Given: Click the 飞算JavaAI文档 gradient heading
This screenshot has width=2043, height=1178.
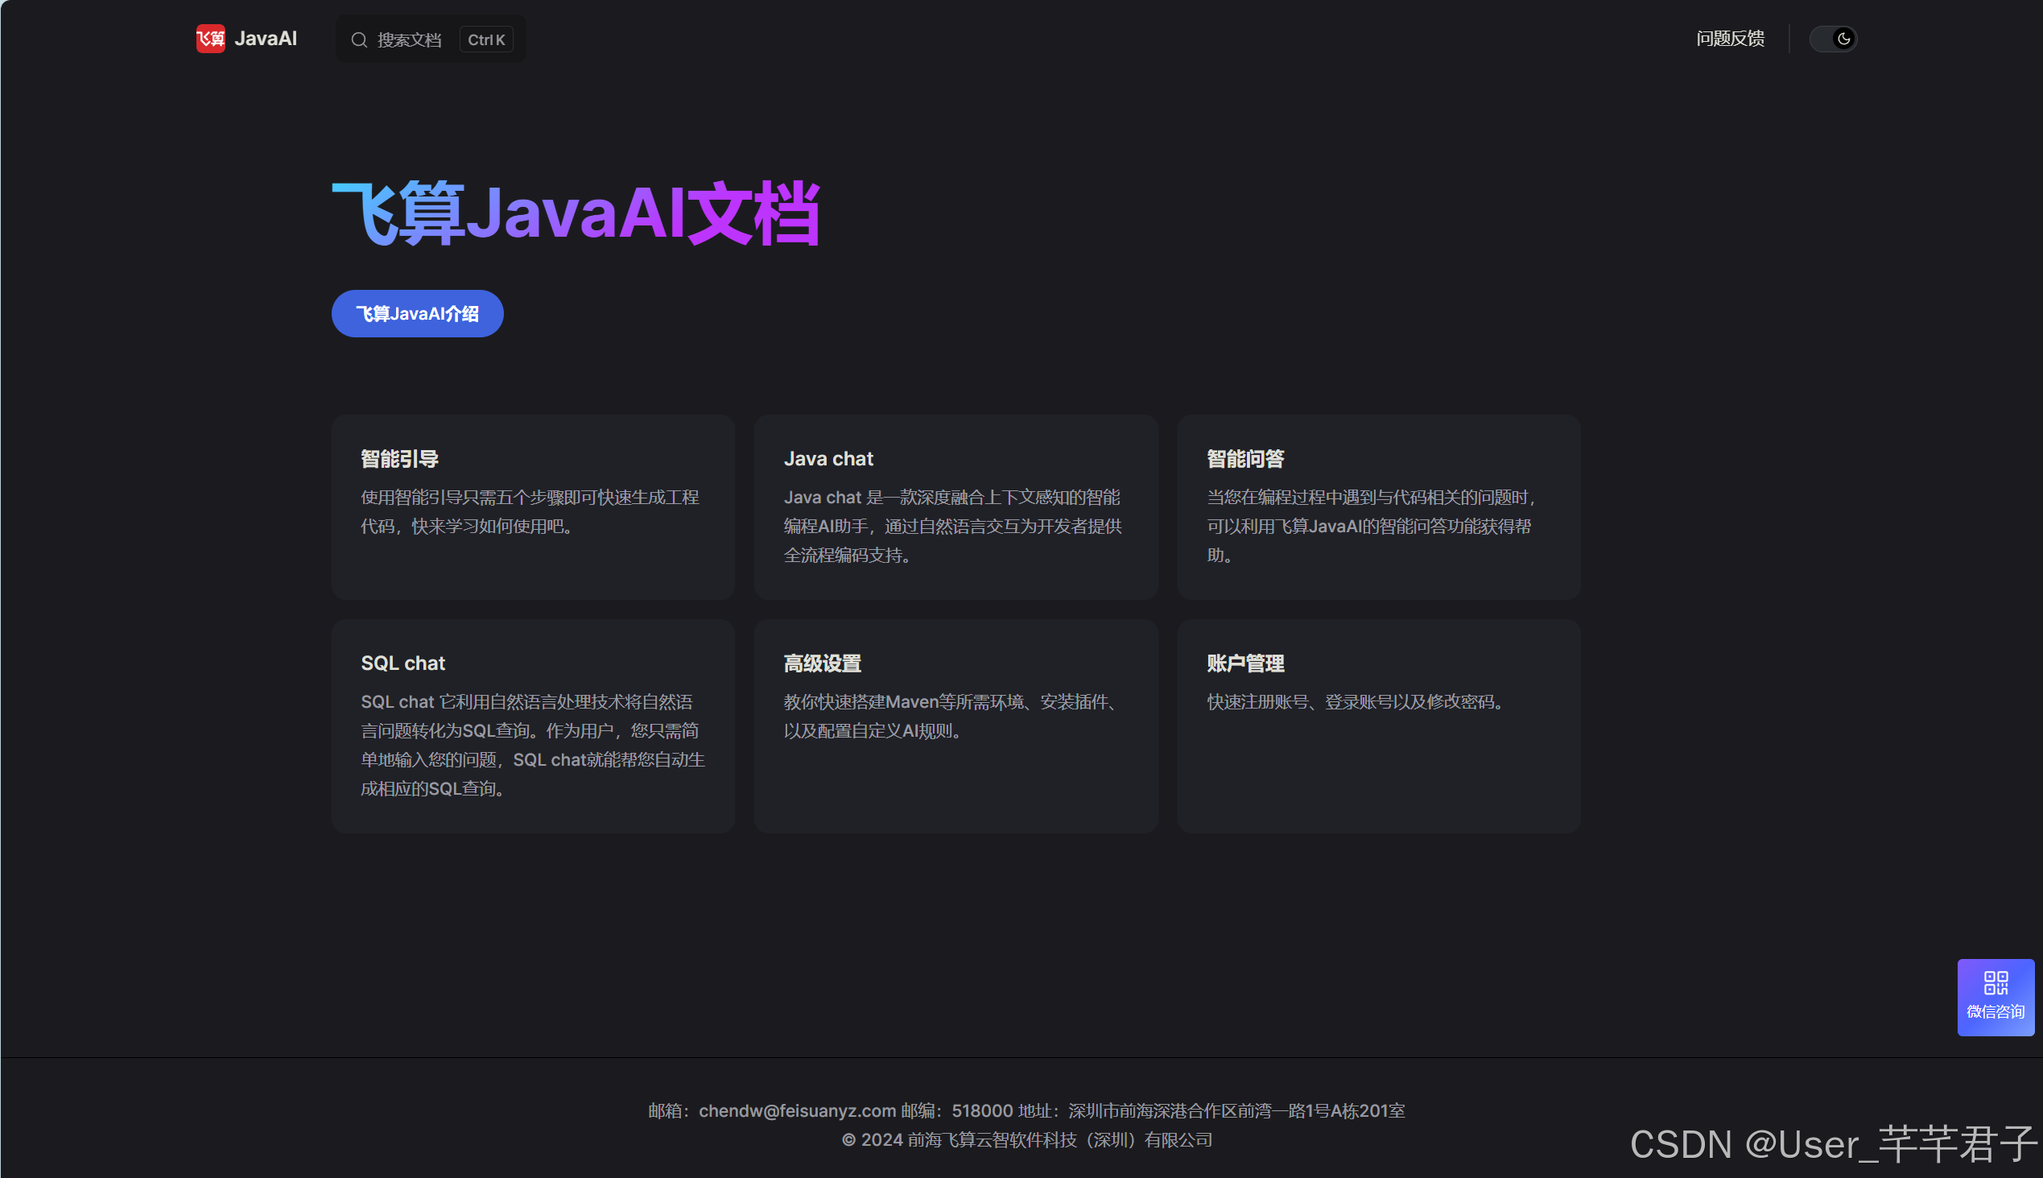Looking at the screenshot, I should (576, 213).
